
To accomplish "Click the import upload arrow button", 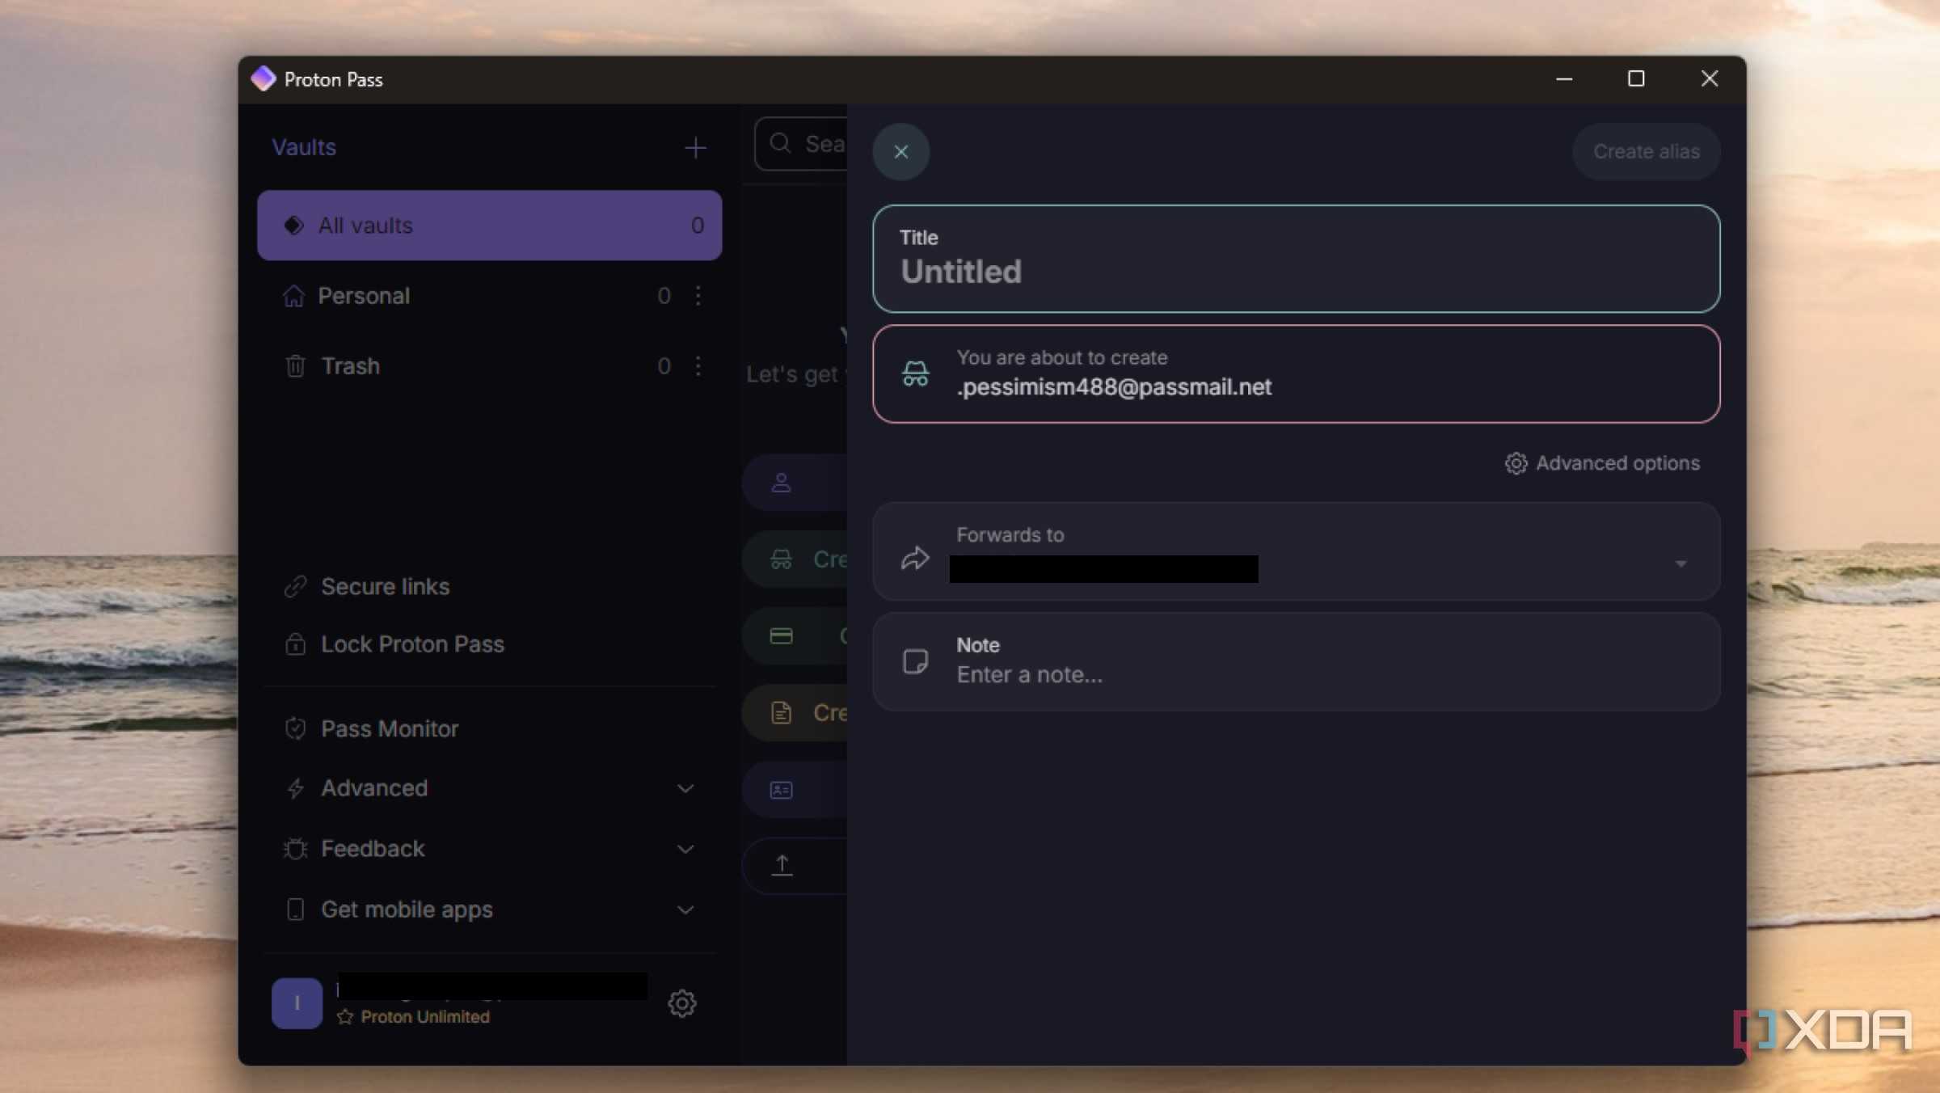I will tap(795, 866).
